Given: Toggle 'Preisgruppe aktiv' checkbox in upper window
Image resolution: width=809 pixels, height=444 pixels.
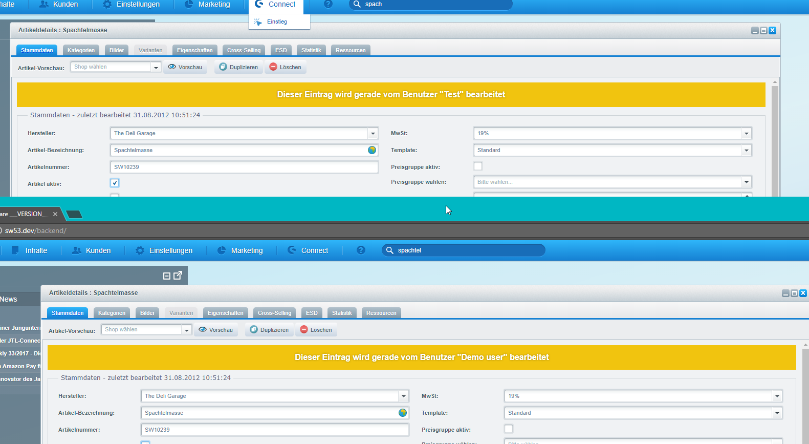Looking at the screenshot, I should [478, 166].
